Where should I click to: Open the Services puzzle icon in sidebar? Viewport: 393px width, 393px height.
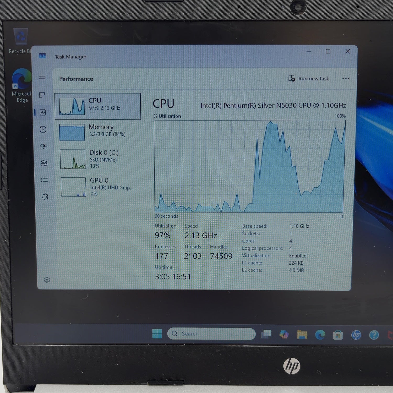(45, 197)
